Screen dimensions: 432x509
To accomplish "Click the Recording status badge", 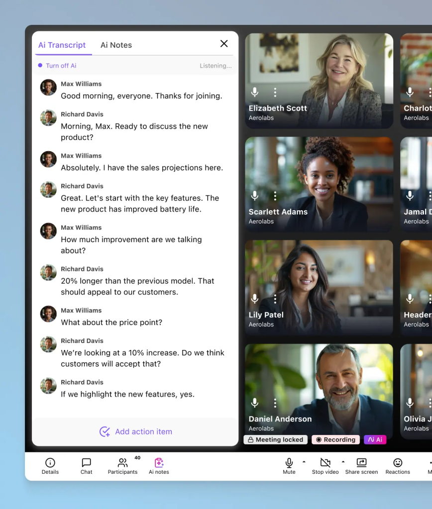I will [336, 439].
